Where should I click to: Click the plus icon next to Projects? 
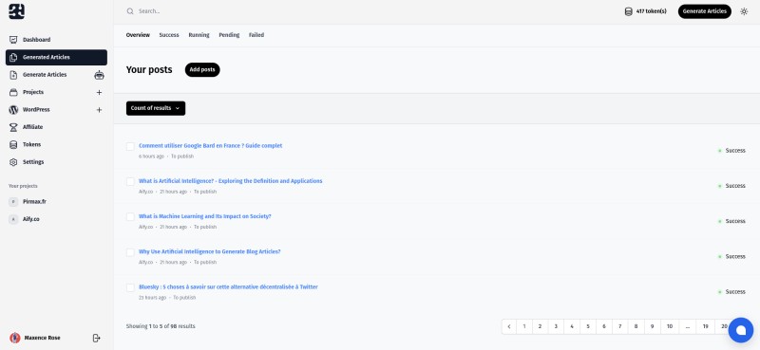pyautogui.click(x=99, y=92)
